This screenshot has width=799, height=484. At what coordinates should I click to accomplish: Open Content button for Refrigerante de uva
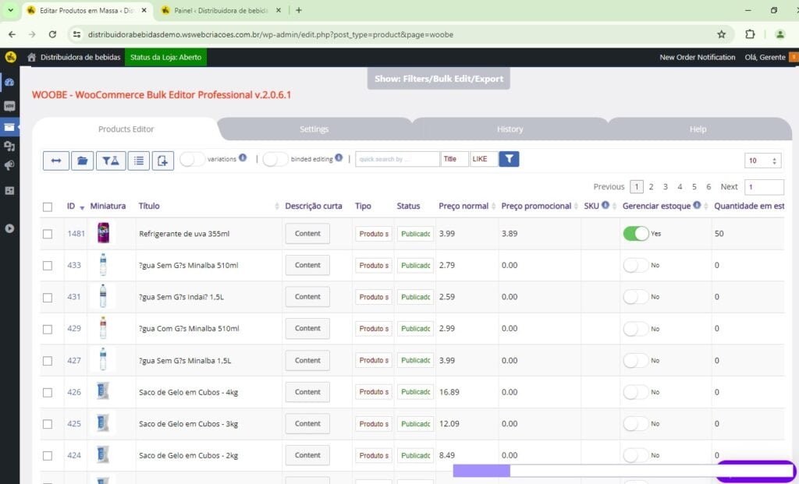click(x=307, y=233)
